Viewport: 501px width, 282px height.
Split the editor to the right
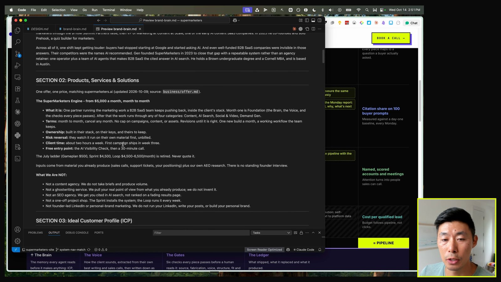(313, 29)
